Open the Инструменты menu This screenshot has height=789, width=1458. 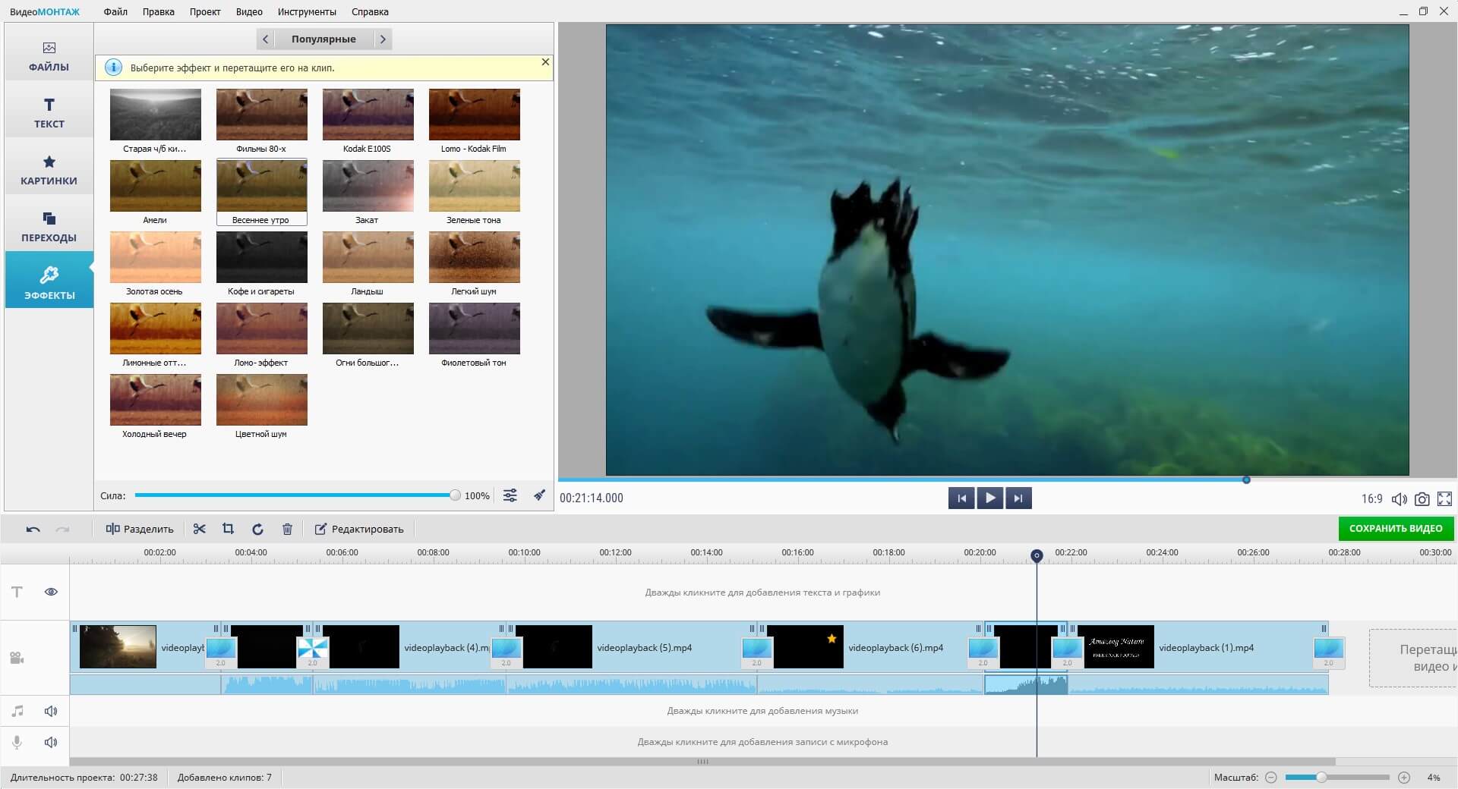point(307,11)
